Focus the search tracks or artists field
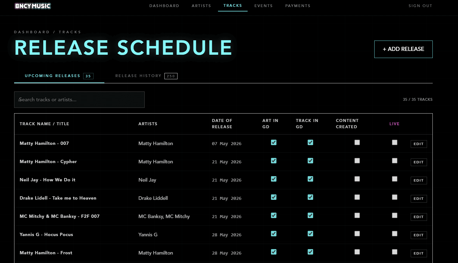Image resolution: width=458 pixels, height=263 pixels. pyautogui.click(x=79, y=100)
